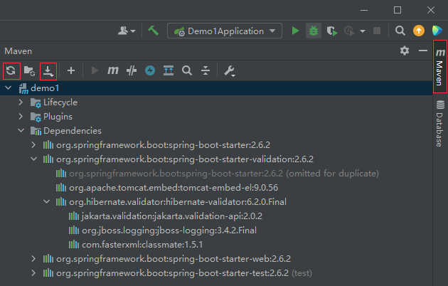448x286 pixels.
Task: Select spring-boot-starter-validation:2.6.2 dependency text
Action: click(x=185, y=159)
